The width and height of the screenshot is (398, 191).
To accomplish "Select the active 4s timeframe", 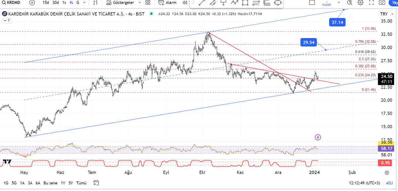I will (71, 2).
